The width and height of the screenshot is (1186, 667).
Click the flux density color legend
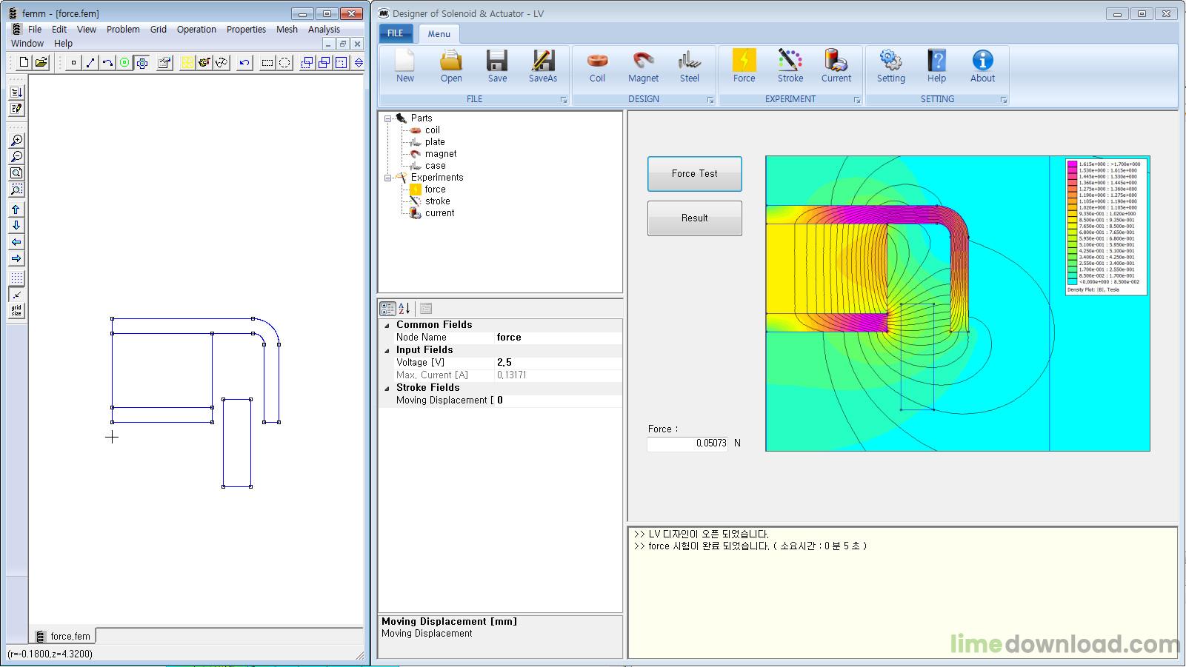[1106, 227]
